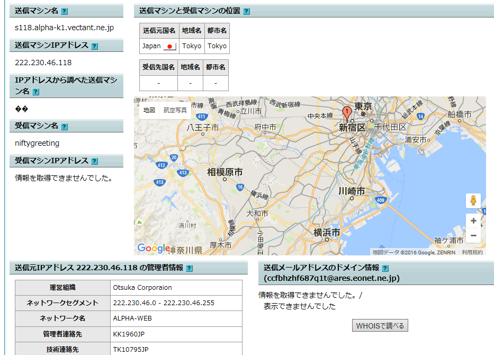
Task: Click 横浜市 label on map
Action: coord(327,233)
